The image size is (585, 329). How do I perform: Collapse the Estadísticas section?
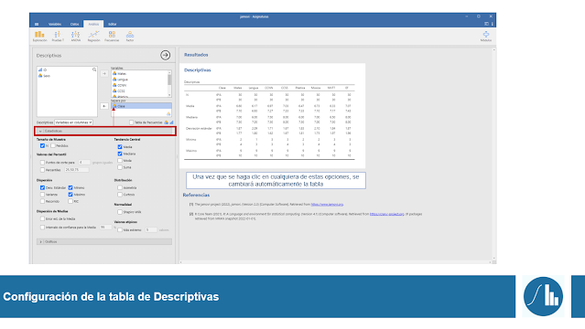click(x=105, y=132)
